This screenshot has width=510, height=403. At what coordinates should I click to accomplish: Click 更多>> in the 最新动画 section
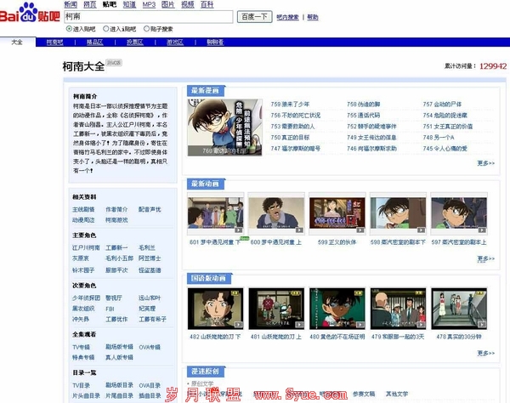coord(486,258)
